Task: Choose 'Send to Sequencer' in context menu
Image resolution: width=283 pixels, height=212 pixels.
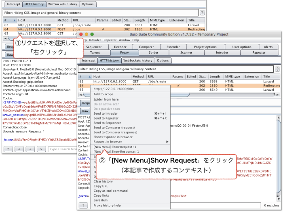Action: pyautogui.click(x=130, y=123)
